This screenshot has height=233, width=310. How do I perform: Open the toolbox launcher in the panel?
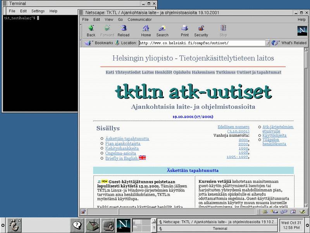click(92, 225)
